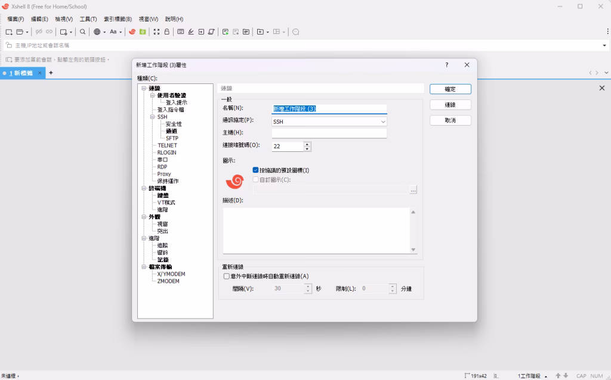
Task: Open the 編輯(E) menu
Action: [x=39, y=19]
